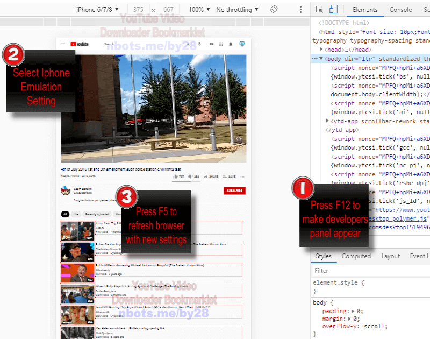The width and height of the screenshot is (430, 339).
Task: Collapse the <body> node
Action: tap(321, 59)
